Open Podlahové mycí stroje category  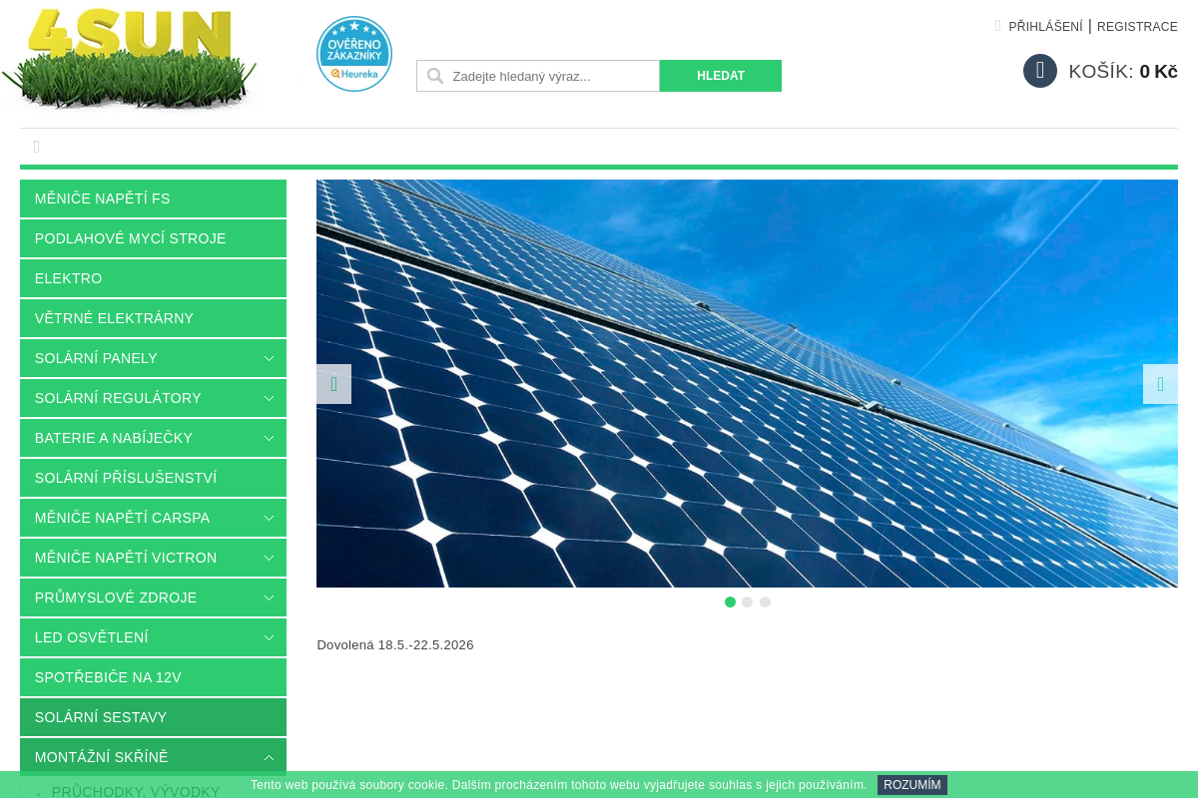point(153,238)
